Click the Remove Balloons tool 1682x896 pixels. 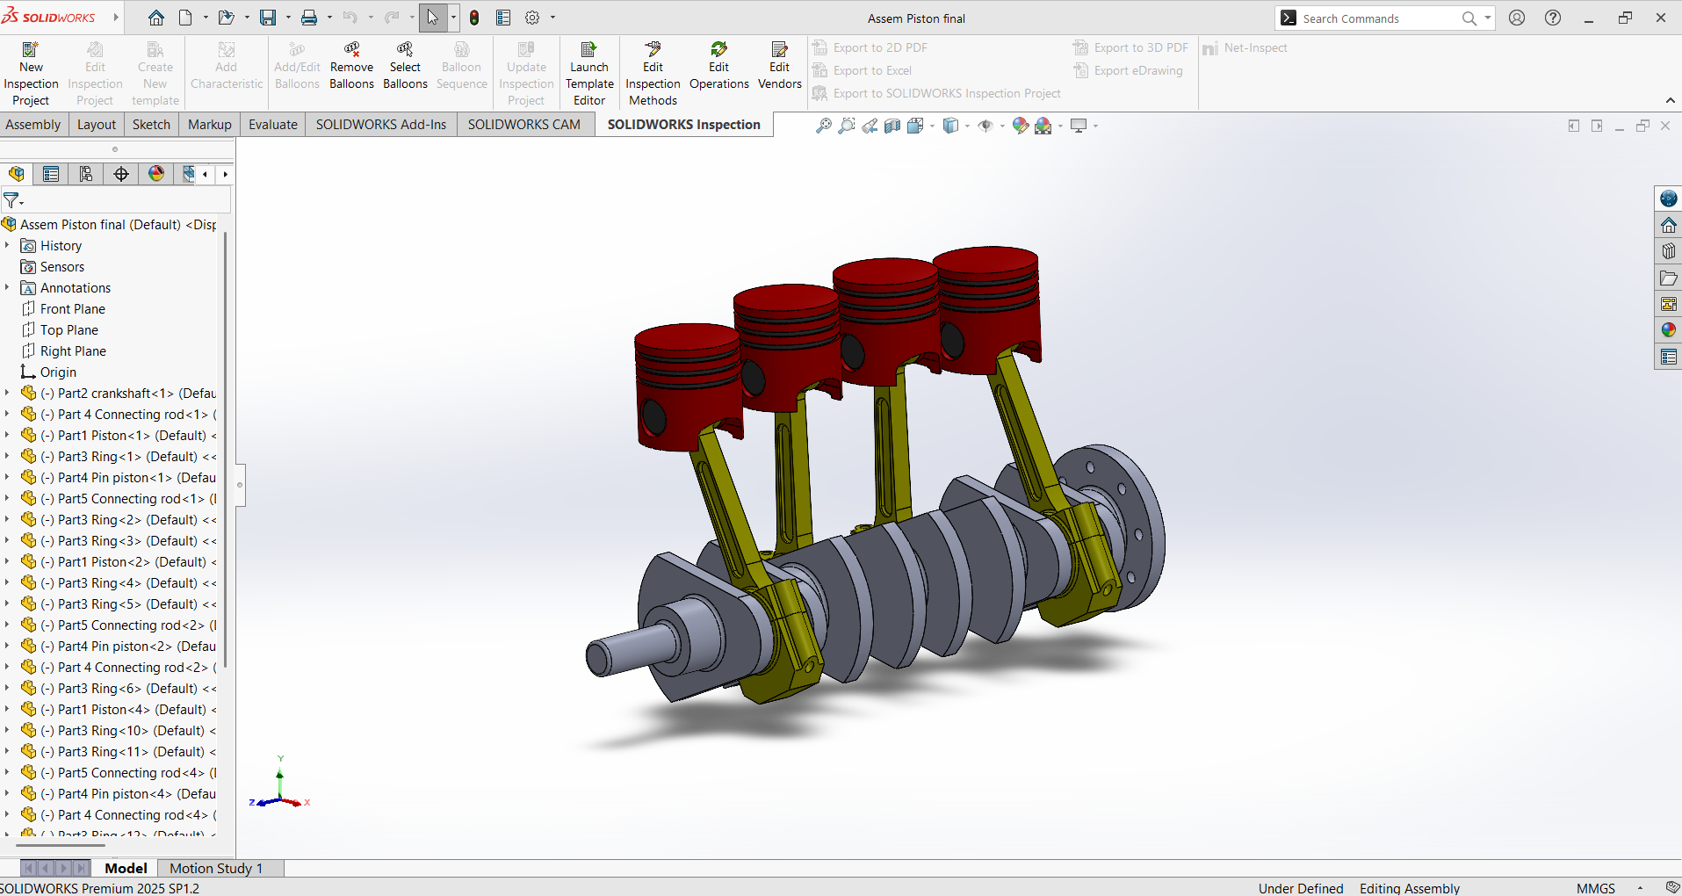351,66
